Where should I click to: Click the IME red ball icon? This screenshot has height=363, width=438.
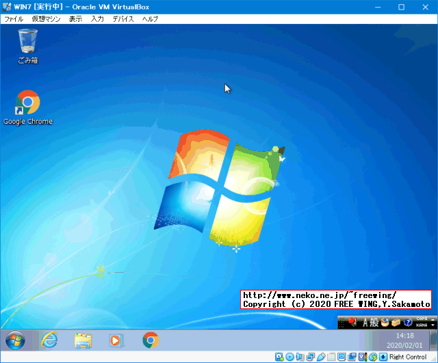(352, 322)
